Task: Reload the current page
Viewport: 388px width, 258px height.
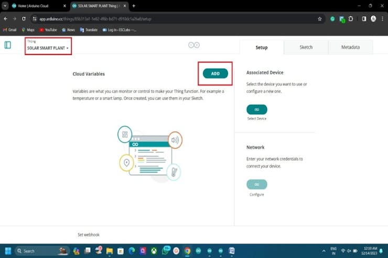Action: coord(24,19)
